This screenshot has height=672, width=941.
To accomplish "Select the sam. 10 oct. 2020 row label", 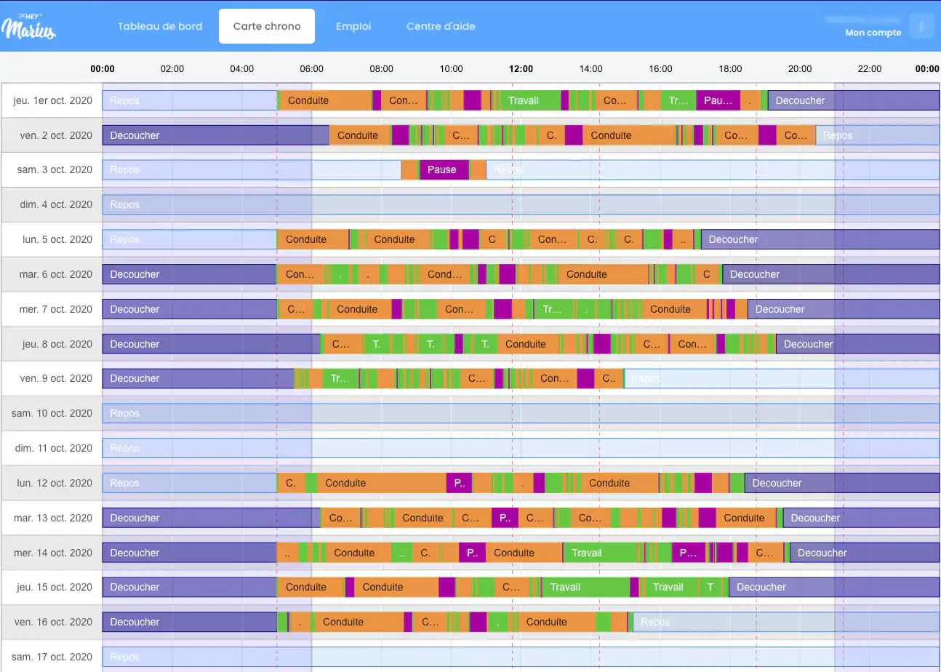I will coord(52,413).
